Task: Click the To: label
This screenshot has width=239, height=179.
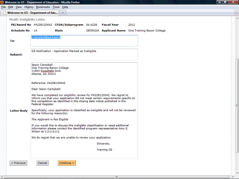Action: coord(12,41)
